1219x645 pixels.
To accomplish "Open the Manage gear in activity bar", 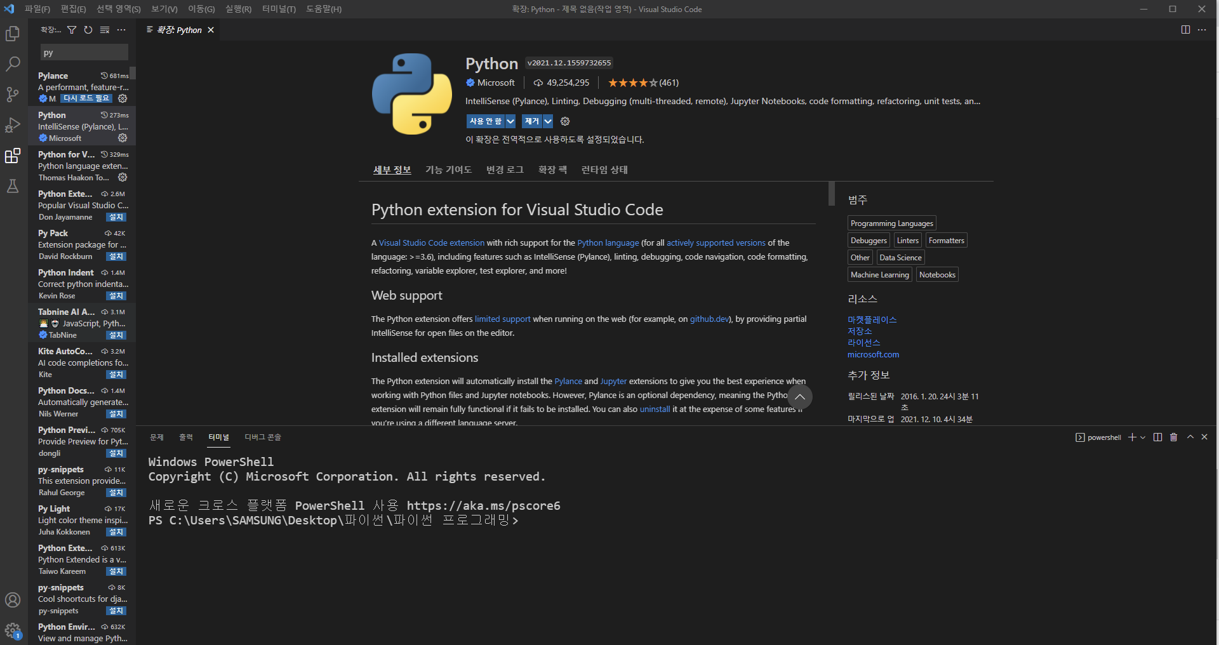I will pyautogui.click(x=13, y=630).
